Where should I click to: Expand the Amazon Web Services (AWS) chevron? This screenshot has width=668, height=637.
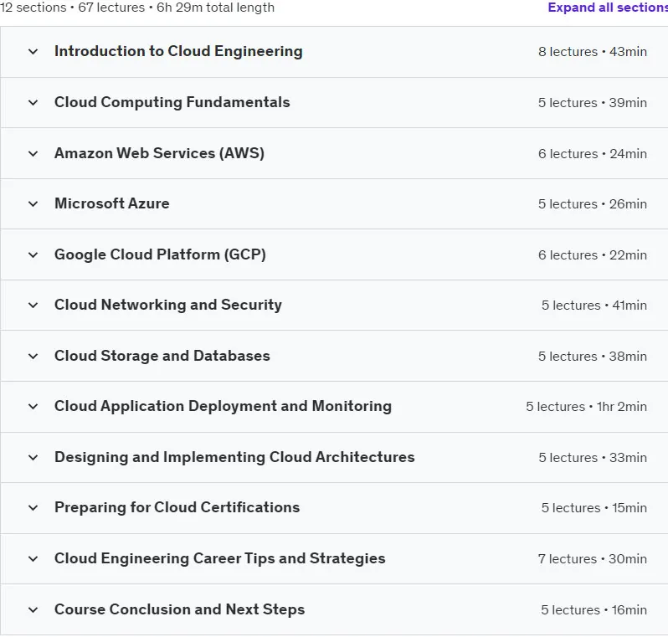click(x=33, y=153)
